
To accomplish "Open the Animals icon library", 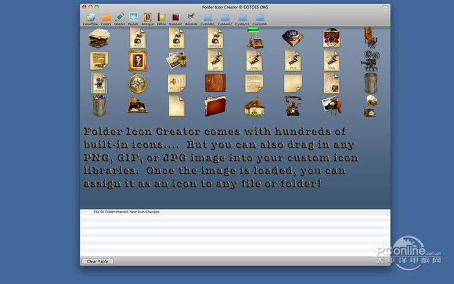I will [x=191, y=19].
